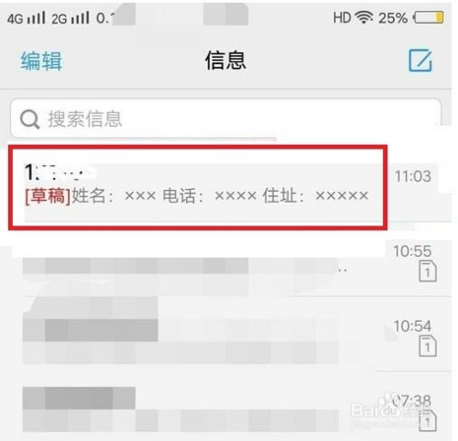Click the search magnifier icon

[x=29, y=119]
